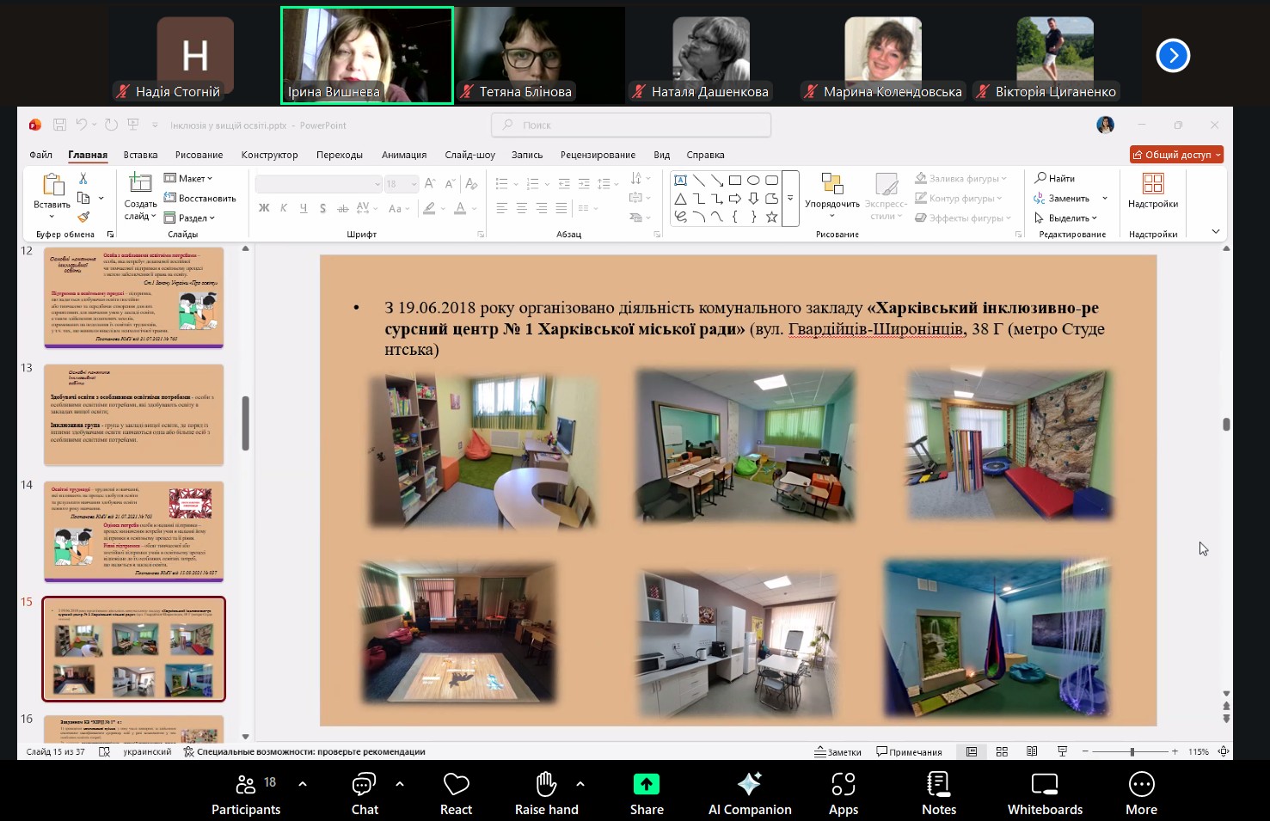Viewport: 1270px width, 821px height.
Task: Toggle reading view in status bar
Action: (x=1032, y=751)
